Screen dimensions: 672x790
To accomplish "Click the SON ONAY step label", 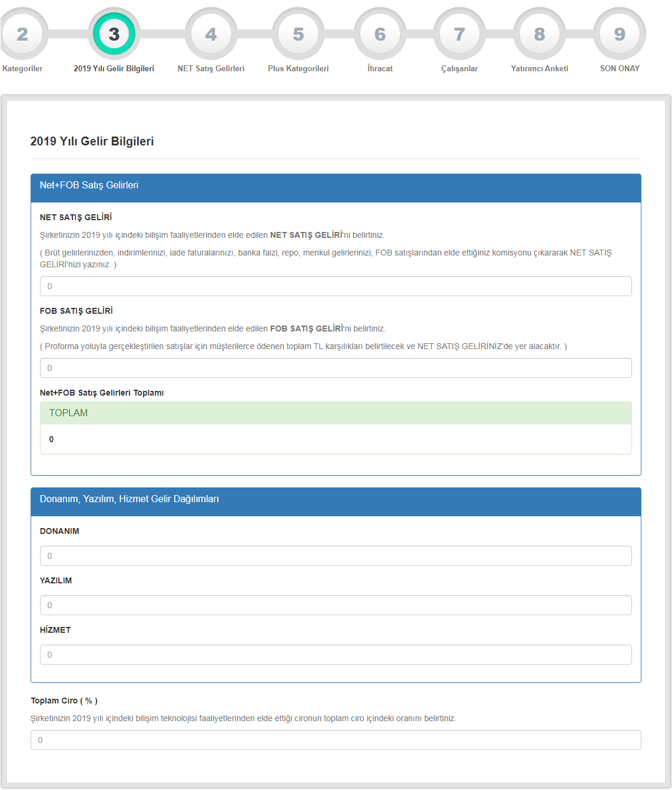I will (620, 68).
